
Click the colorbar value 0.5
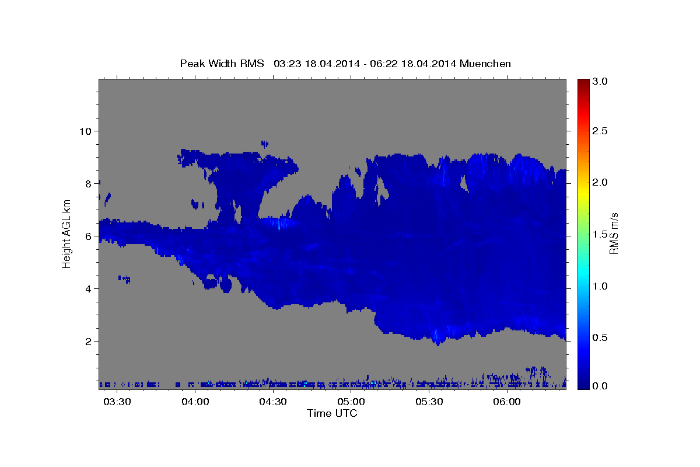601,337
